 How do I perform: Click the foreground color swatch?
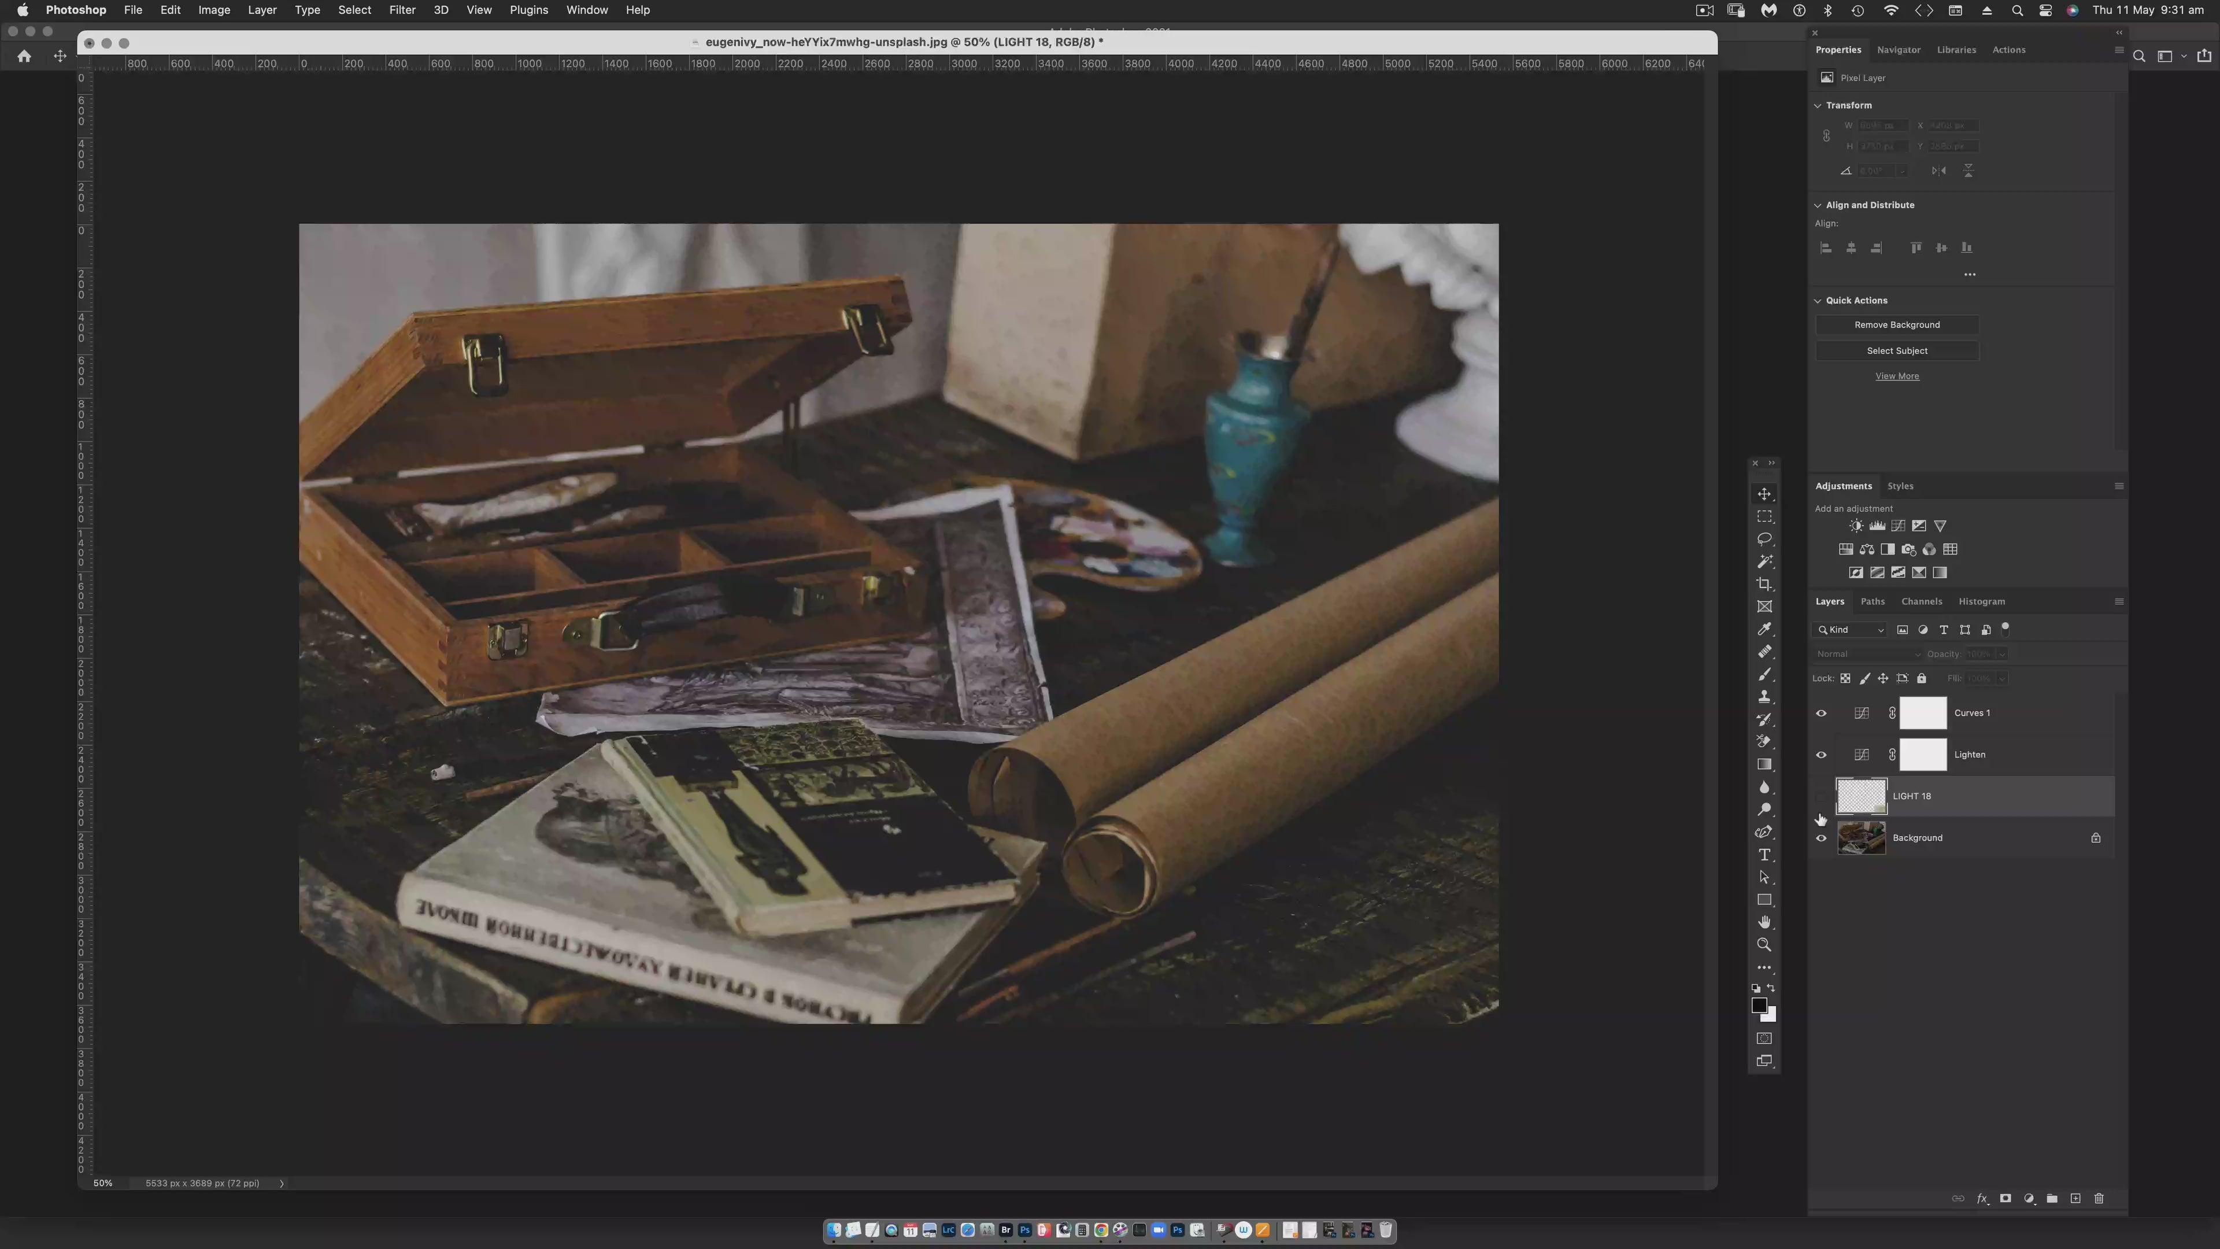pos(1759,1006)
